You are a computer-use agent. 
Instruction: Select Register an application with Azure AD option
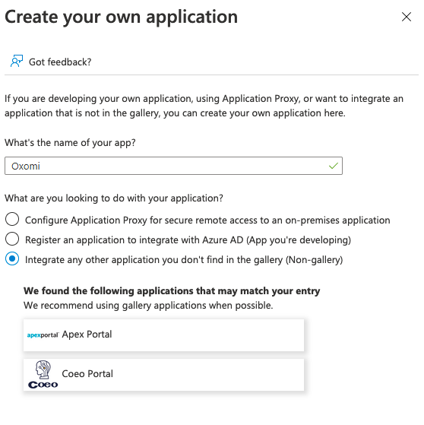12,239
